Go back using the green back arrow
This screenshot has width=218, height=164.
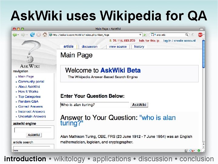click(15, 35)
